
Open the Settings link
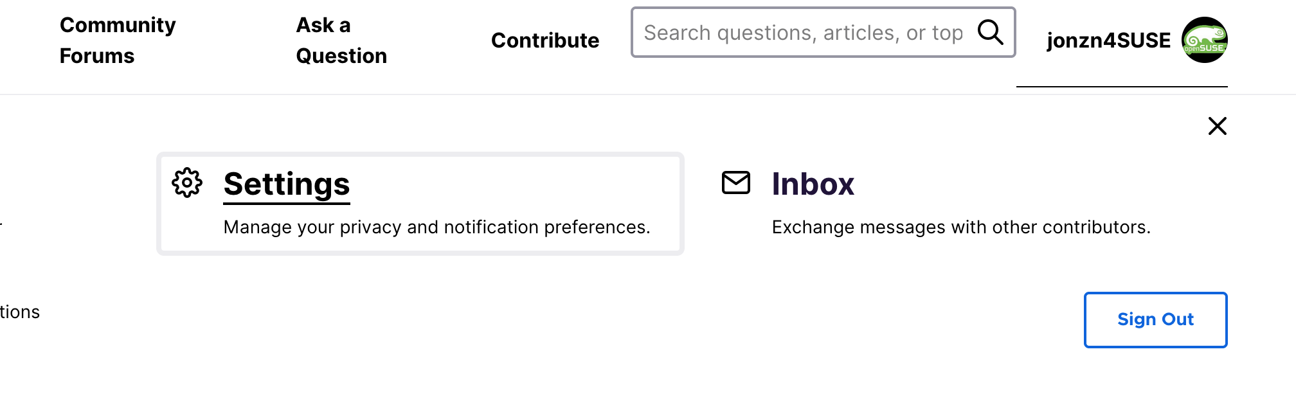coord(287,184)
